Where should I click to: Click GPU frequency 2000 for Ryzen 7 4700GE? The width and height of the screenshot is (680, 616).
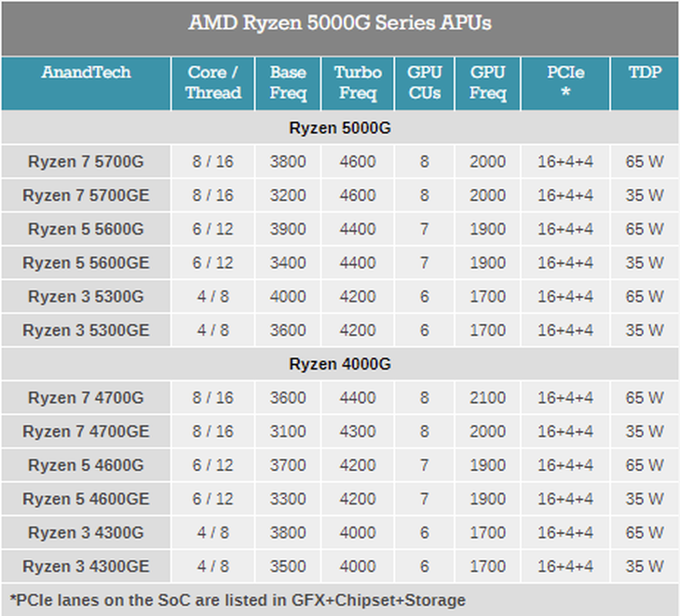(x=488, y=432)
